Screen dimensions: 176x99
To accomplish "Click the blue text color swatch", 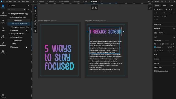I will (x=155, y=47).
